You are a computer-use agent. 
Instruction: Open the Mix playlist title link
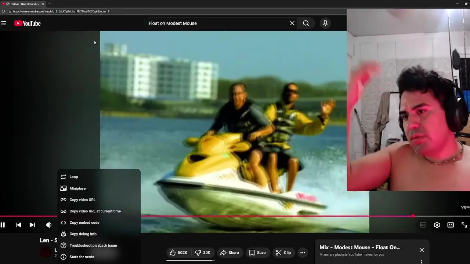[360, 247]
